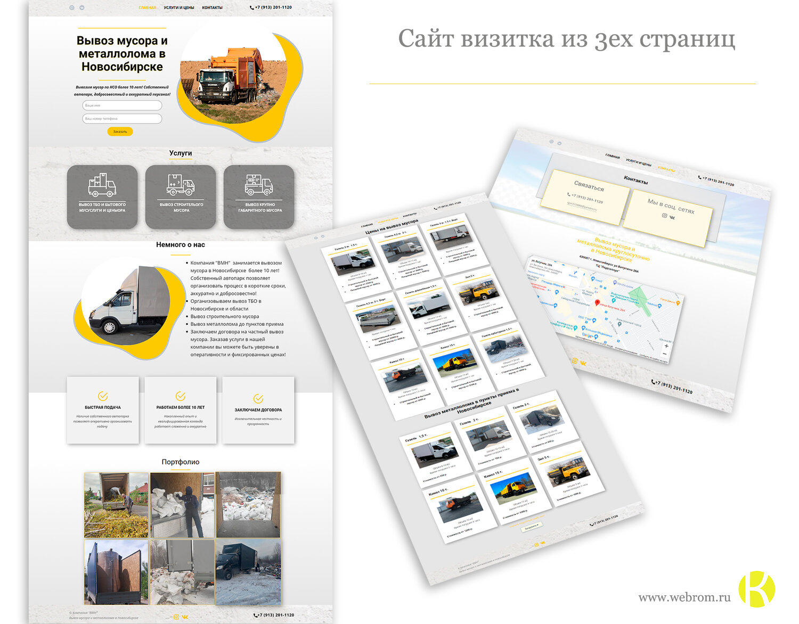The height and width of the screenshot is (624, 799).
Task: Click 'Сайт визитка из 3ех страниц' headline
Action: tap(567, 39)
